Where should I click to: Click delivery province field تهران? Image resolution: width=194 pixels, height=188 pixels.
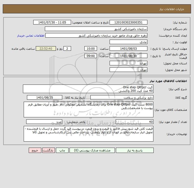[x=128, y=63]
